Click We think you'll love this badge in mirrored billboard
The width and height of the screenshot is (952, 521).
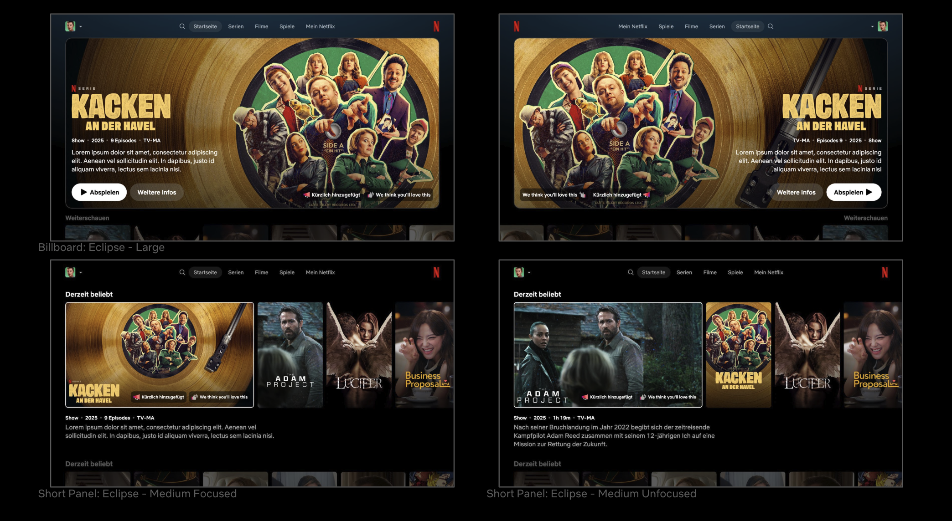tap(554, 195)
